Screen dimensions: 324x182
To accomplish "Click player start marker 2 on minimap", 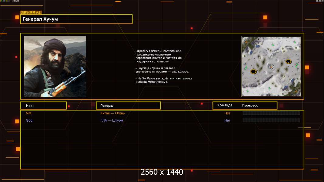I will (x=288, y=62).
